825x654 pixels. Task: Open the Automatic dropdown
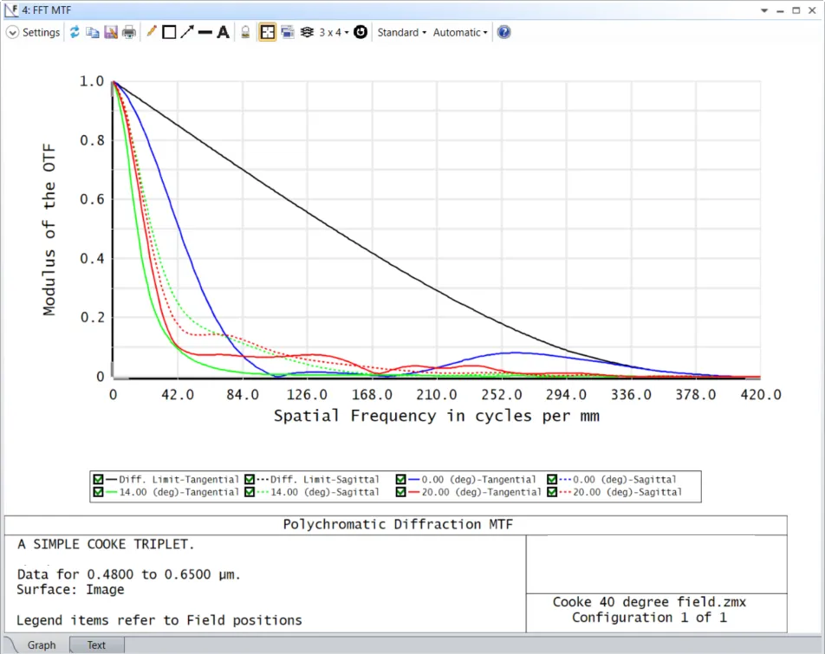tap(460, 32)
